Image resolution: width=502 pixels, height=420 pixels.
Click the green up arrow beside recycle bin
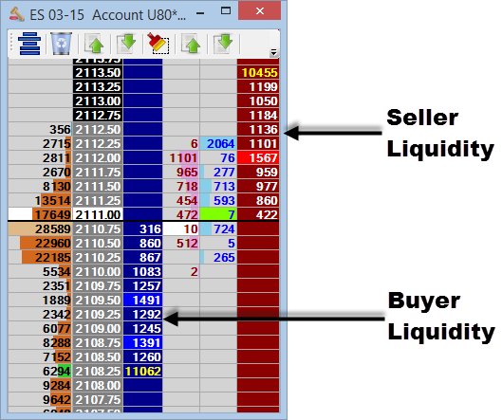(94, 44)
